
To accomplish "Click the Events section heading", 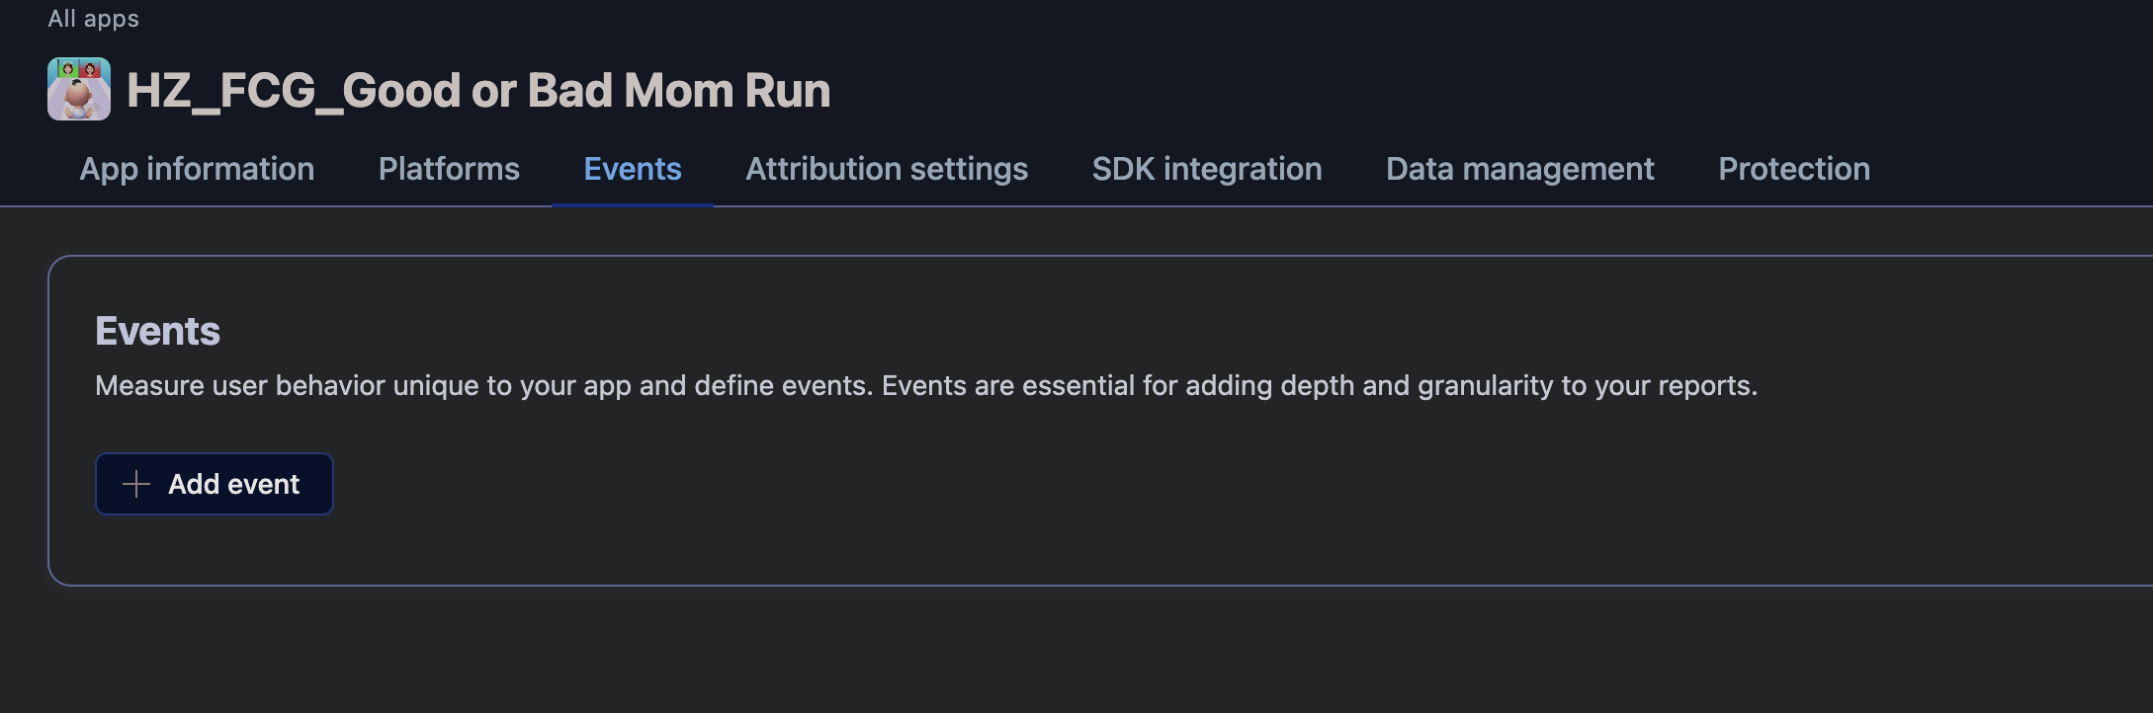I will click(157, 331).
